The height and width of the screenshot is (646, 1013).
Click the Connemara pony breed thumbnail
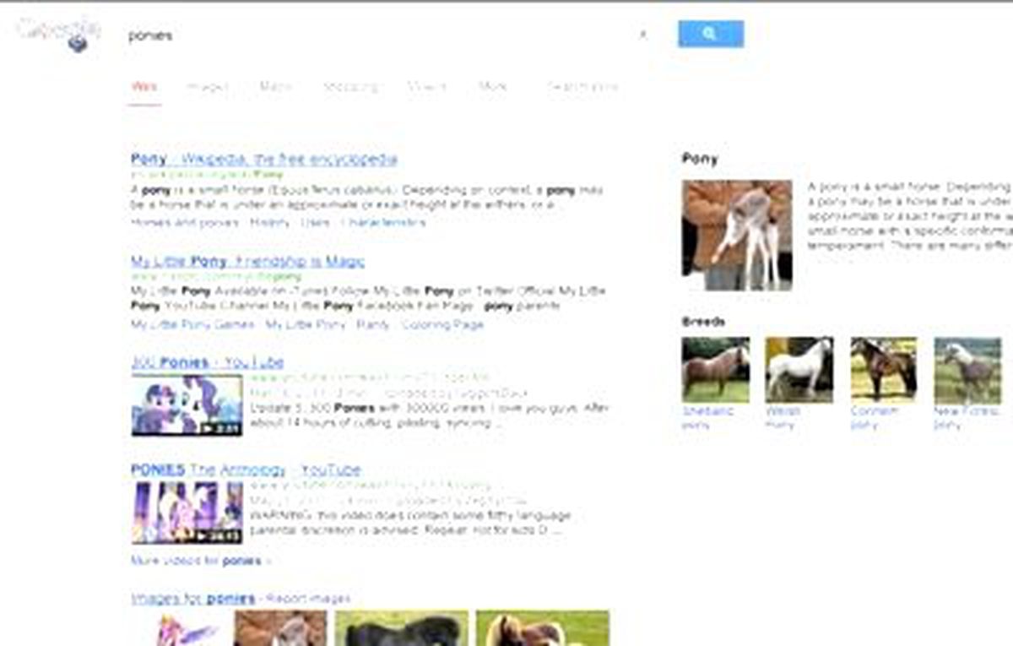click(x=883, y=369)
